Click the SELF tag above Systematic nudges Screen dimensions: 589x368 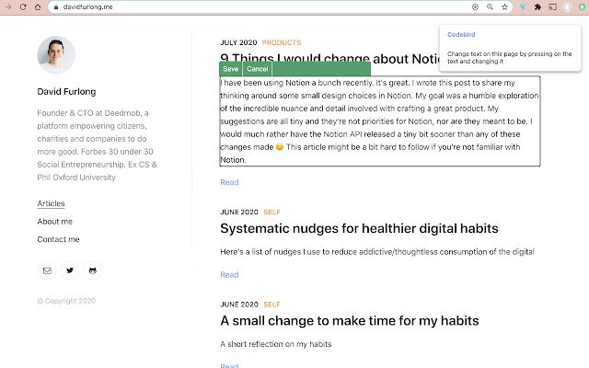[271, 213]
